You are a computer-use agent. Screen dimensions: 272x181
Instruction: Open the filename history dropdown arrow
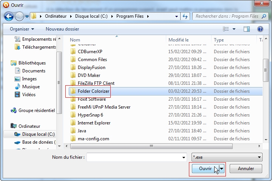click(184, 157)
